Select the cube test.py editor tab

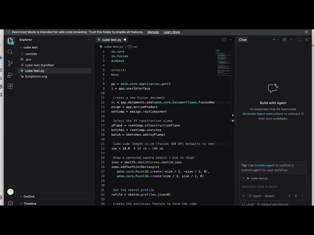[x=112, y=40]
